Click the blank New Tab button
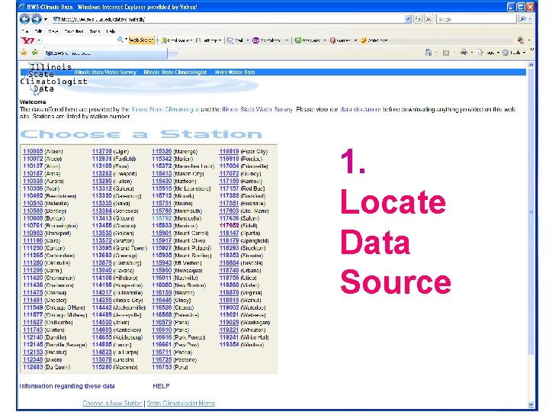This screenshot has height=412, width=549. point(173,53)
